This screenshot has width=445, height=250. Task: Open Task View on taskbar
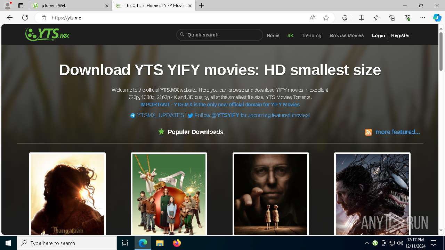(125, 243)
